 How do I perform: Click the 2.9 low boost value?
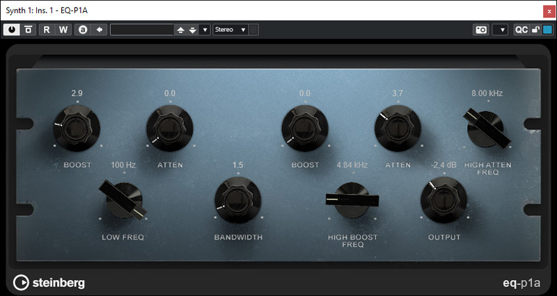(x=77, y=93)
